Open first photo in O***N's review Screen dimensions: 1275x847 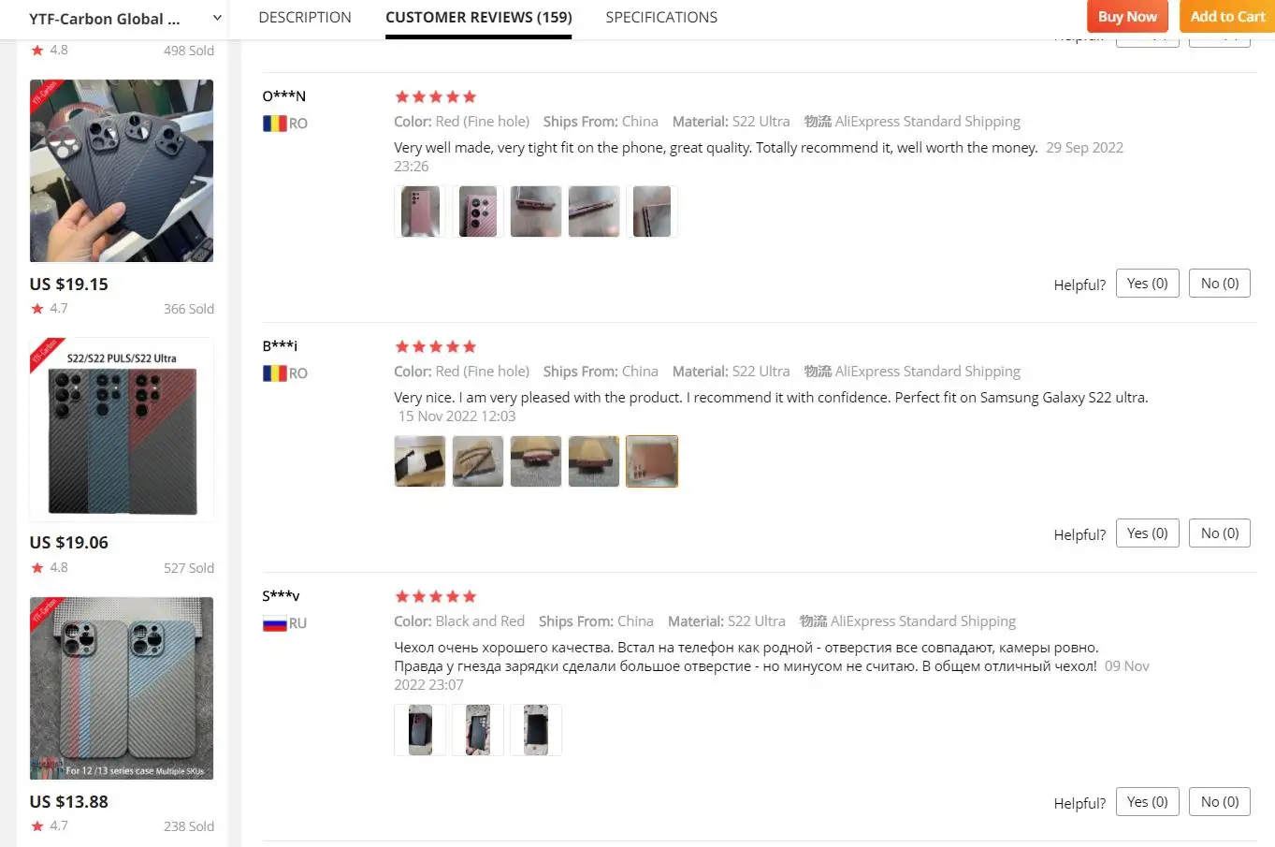point(420,212)
